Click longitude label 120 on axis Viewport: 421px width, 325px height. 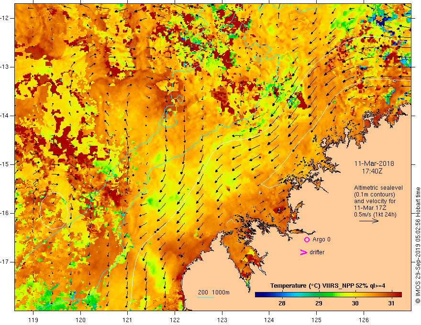(80, 320)
